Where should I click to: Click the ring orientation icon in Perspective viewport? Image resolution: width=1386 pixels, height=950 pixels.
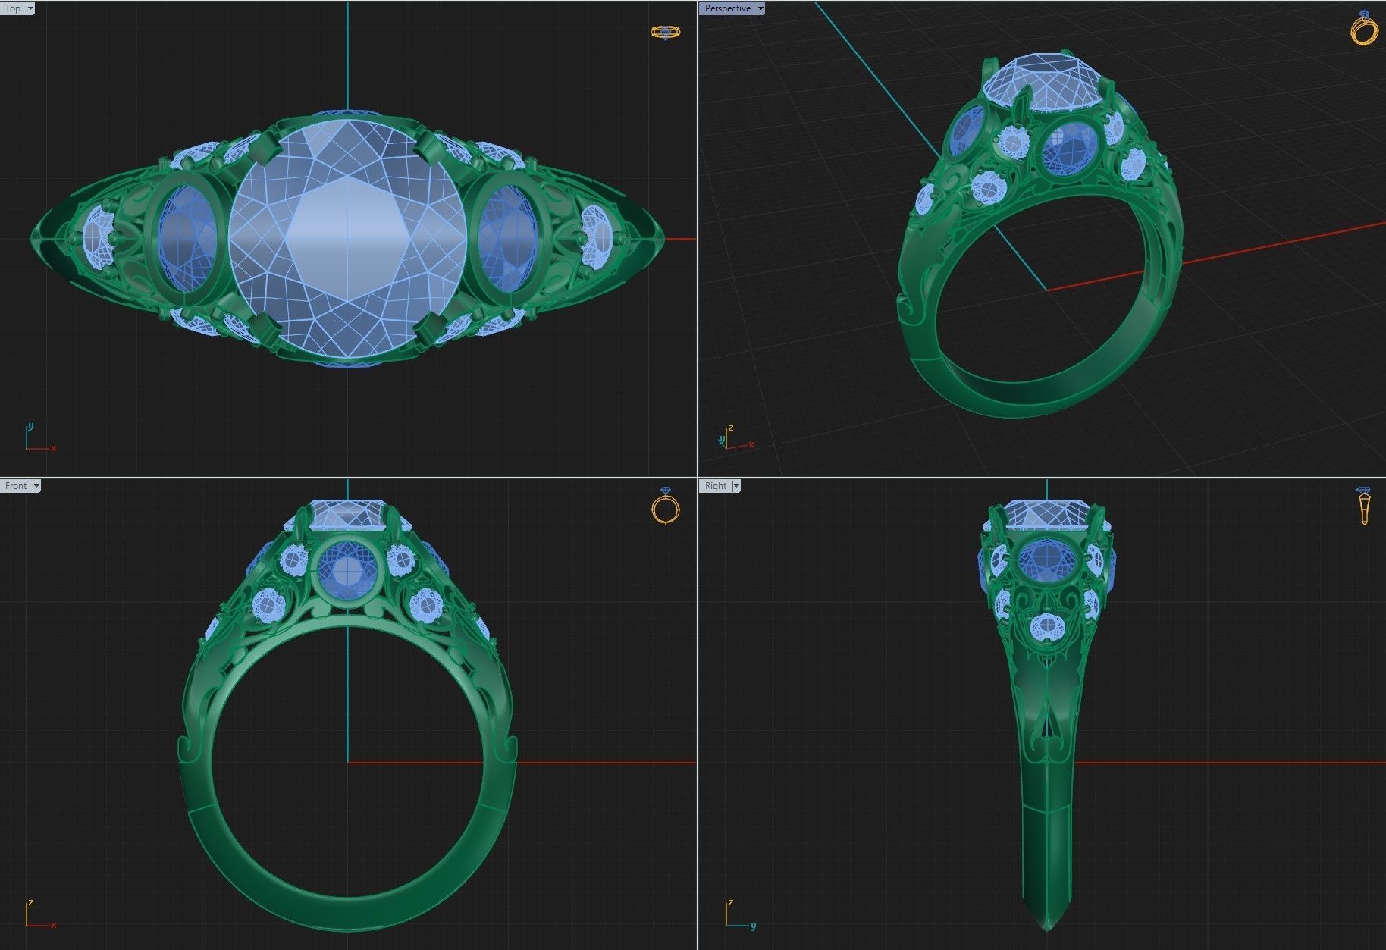click(1365, 28)
